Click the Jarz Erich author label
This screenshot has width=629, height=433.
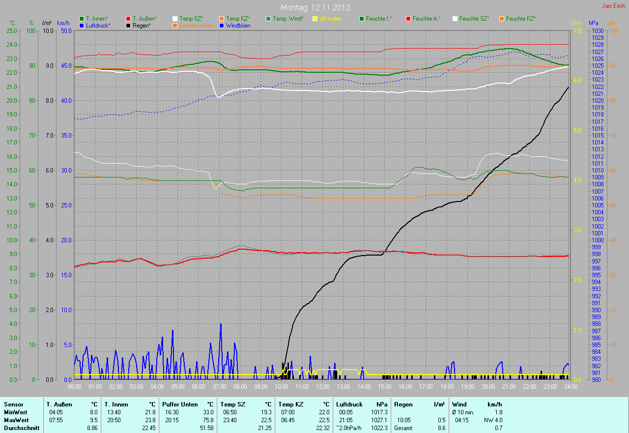tap(614, 6)
